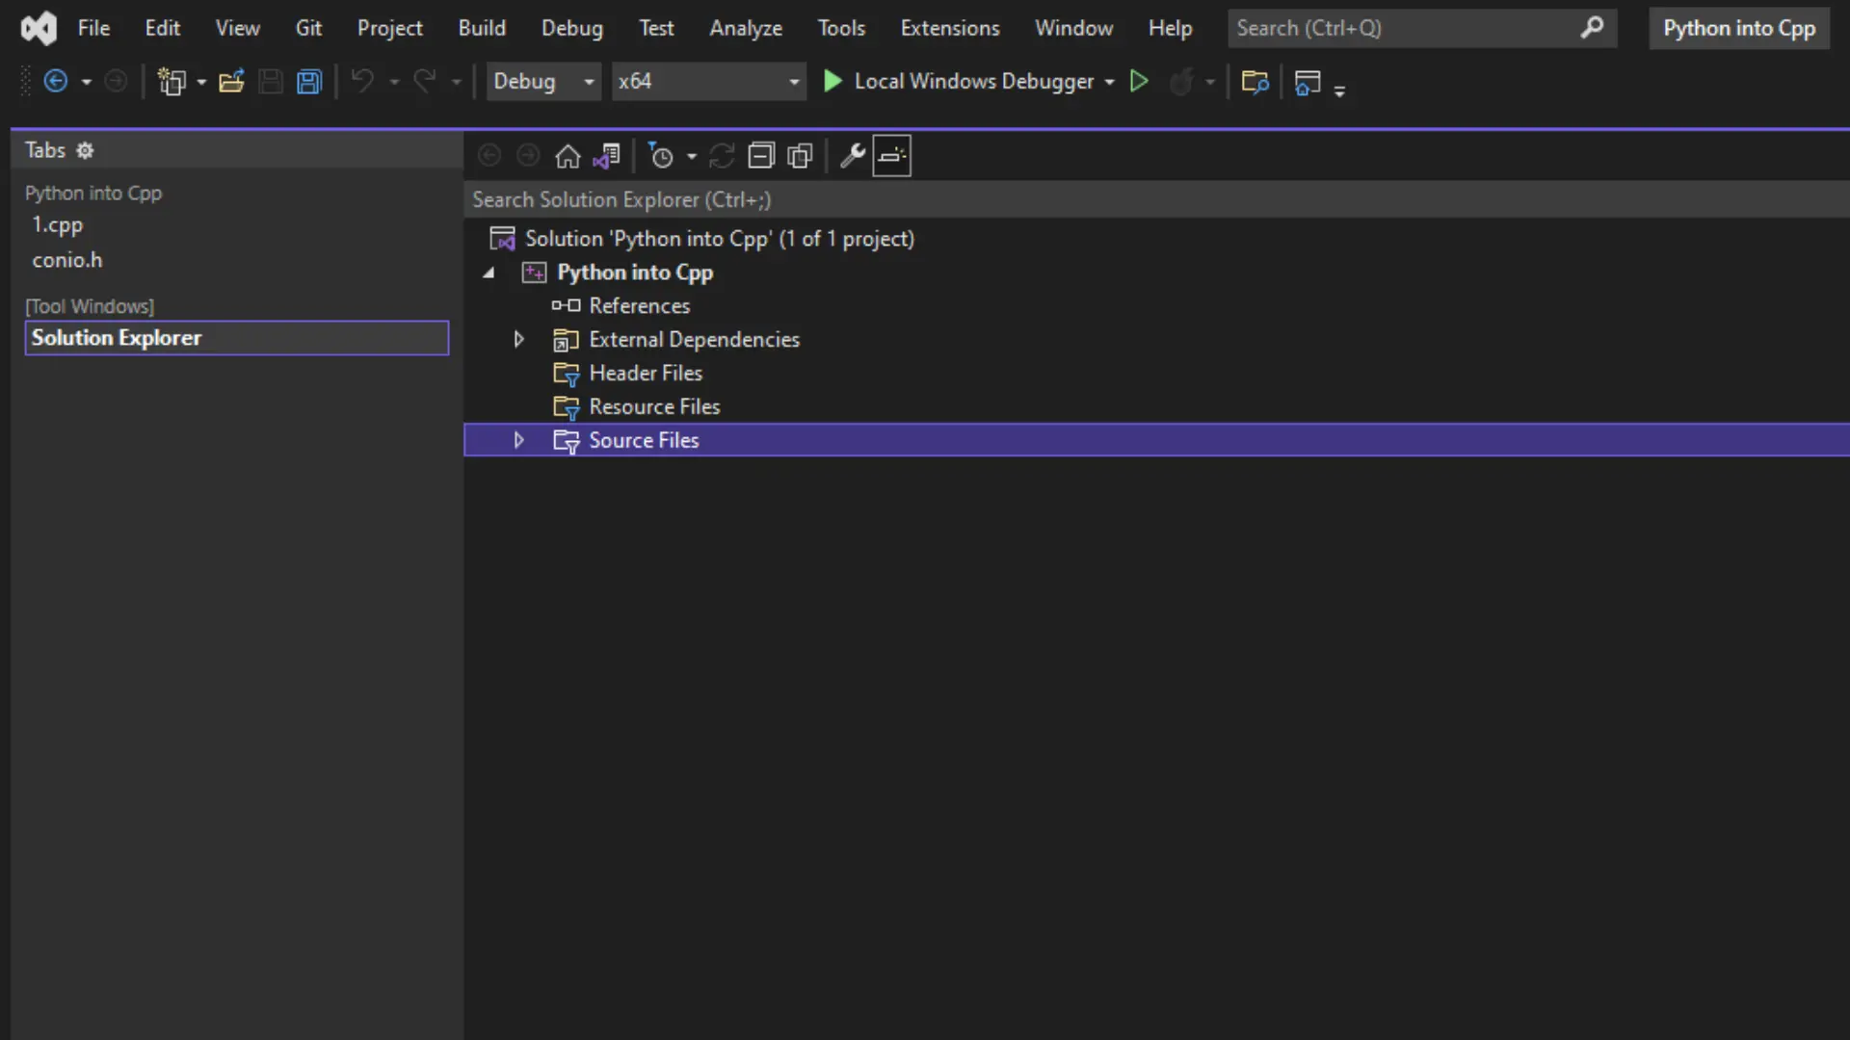1850x1040 pixels.
Task: Click the Python into Cpp solution name button
Action: pos(1739,29)
